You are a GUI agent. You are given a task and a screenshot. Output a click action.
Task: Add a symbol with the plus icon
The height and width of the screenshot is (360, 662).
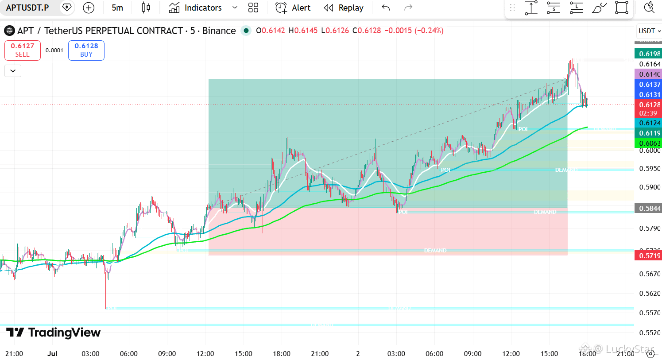(89, 8)
